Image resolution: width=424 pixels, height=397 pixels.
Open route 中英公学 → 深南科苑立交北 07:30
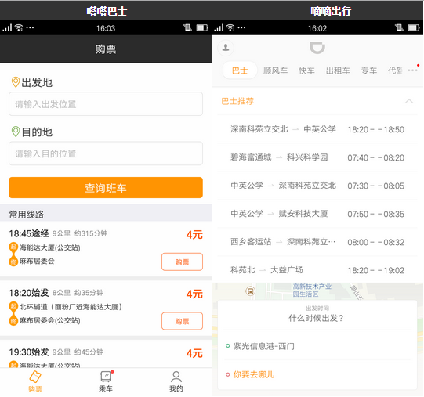[x=317, y=186]
